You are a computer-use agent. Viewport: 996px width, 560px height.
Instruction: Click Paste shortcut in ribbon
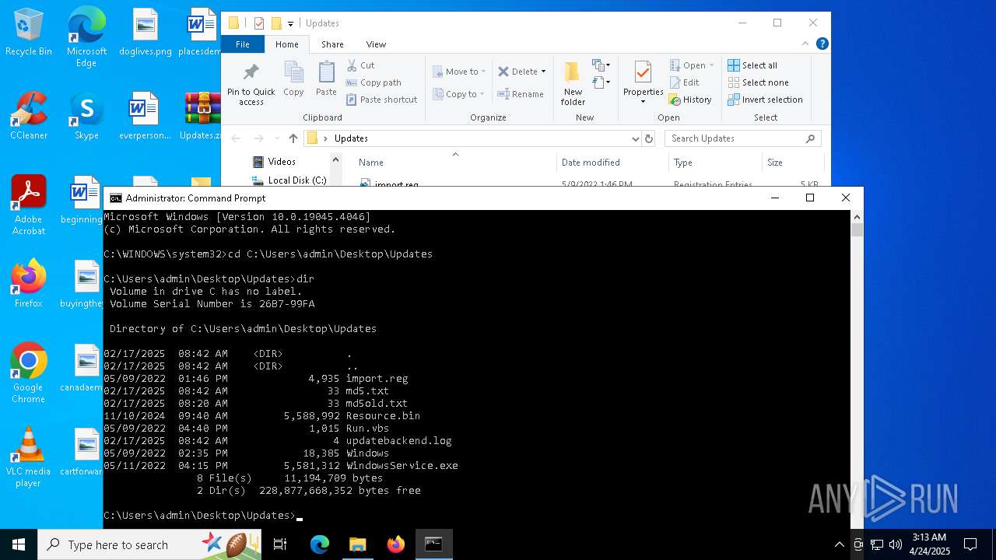pos(382,100)
